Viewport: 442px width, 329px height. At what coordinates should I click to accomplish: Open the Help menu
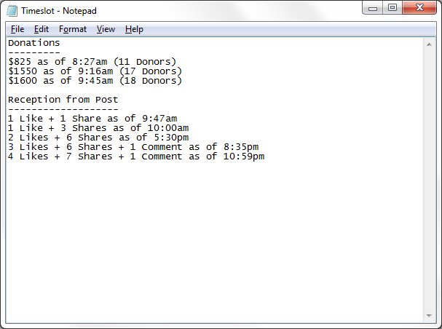(x=134, y=29)
